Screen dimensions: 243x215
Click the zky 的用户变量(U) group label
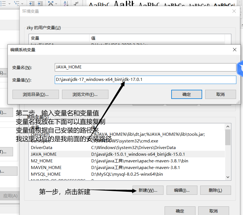pyautogui.click(x=44, y=28)
